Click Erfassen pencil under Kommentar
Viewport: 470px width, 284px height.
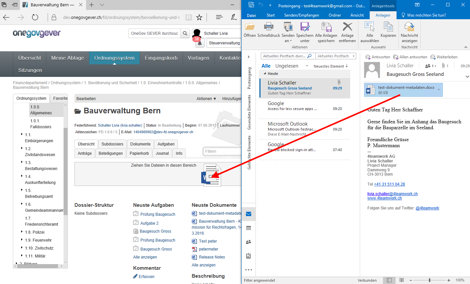click(135, 276)
